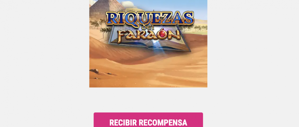Click the FARAÓN golden word in logo
This screenshot has width=299, height=127.
(149, 36)
